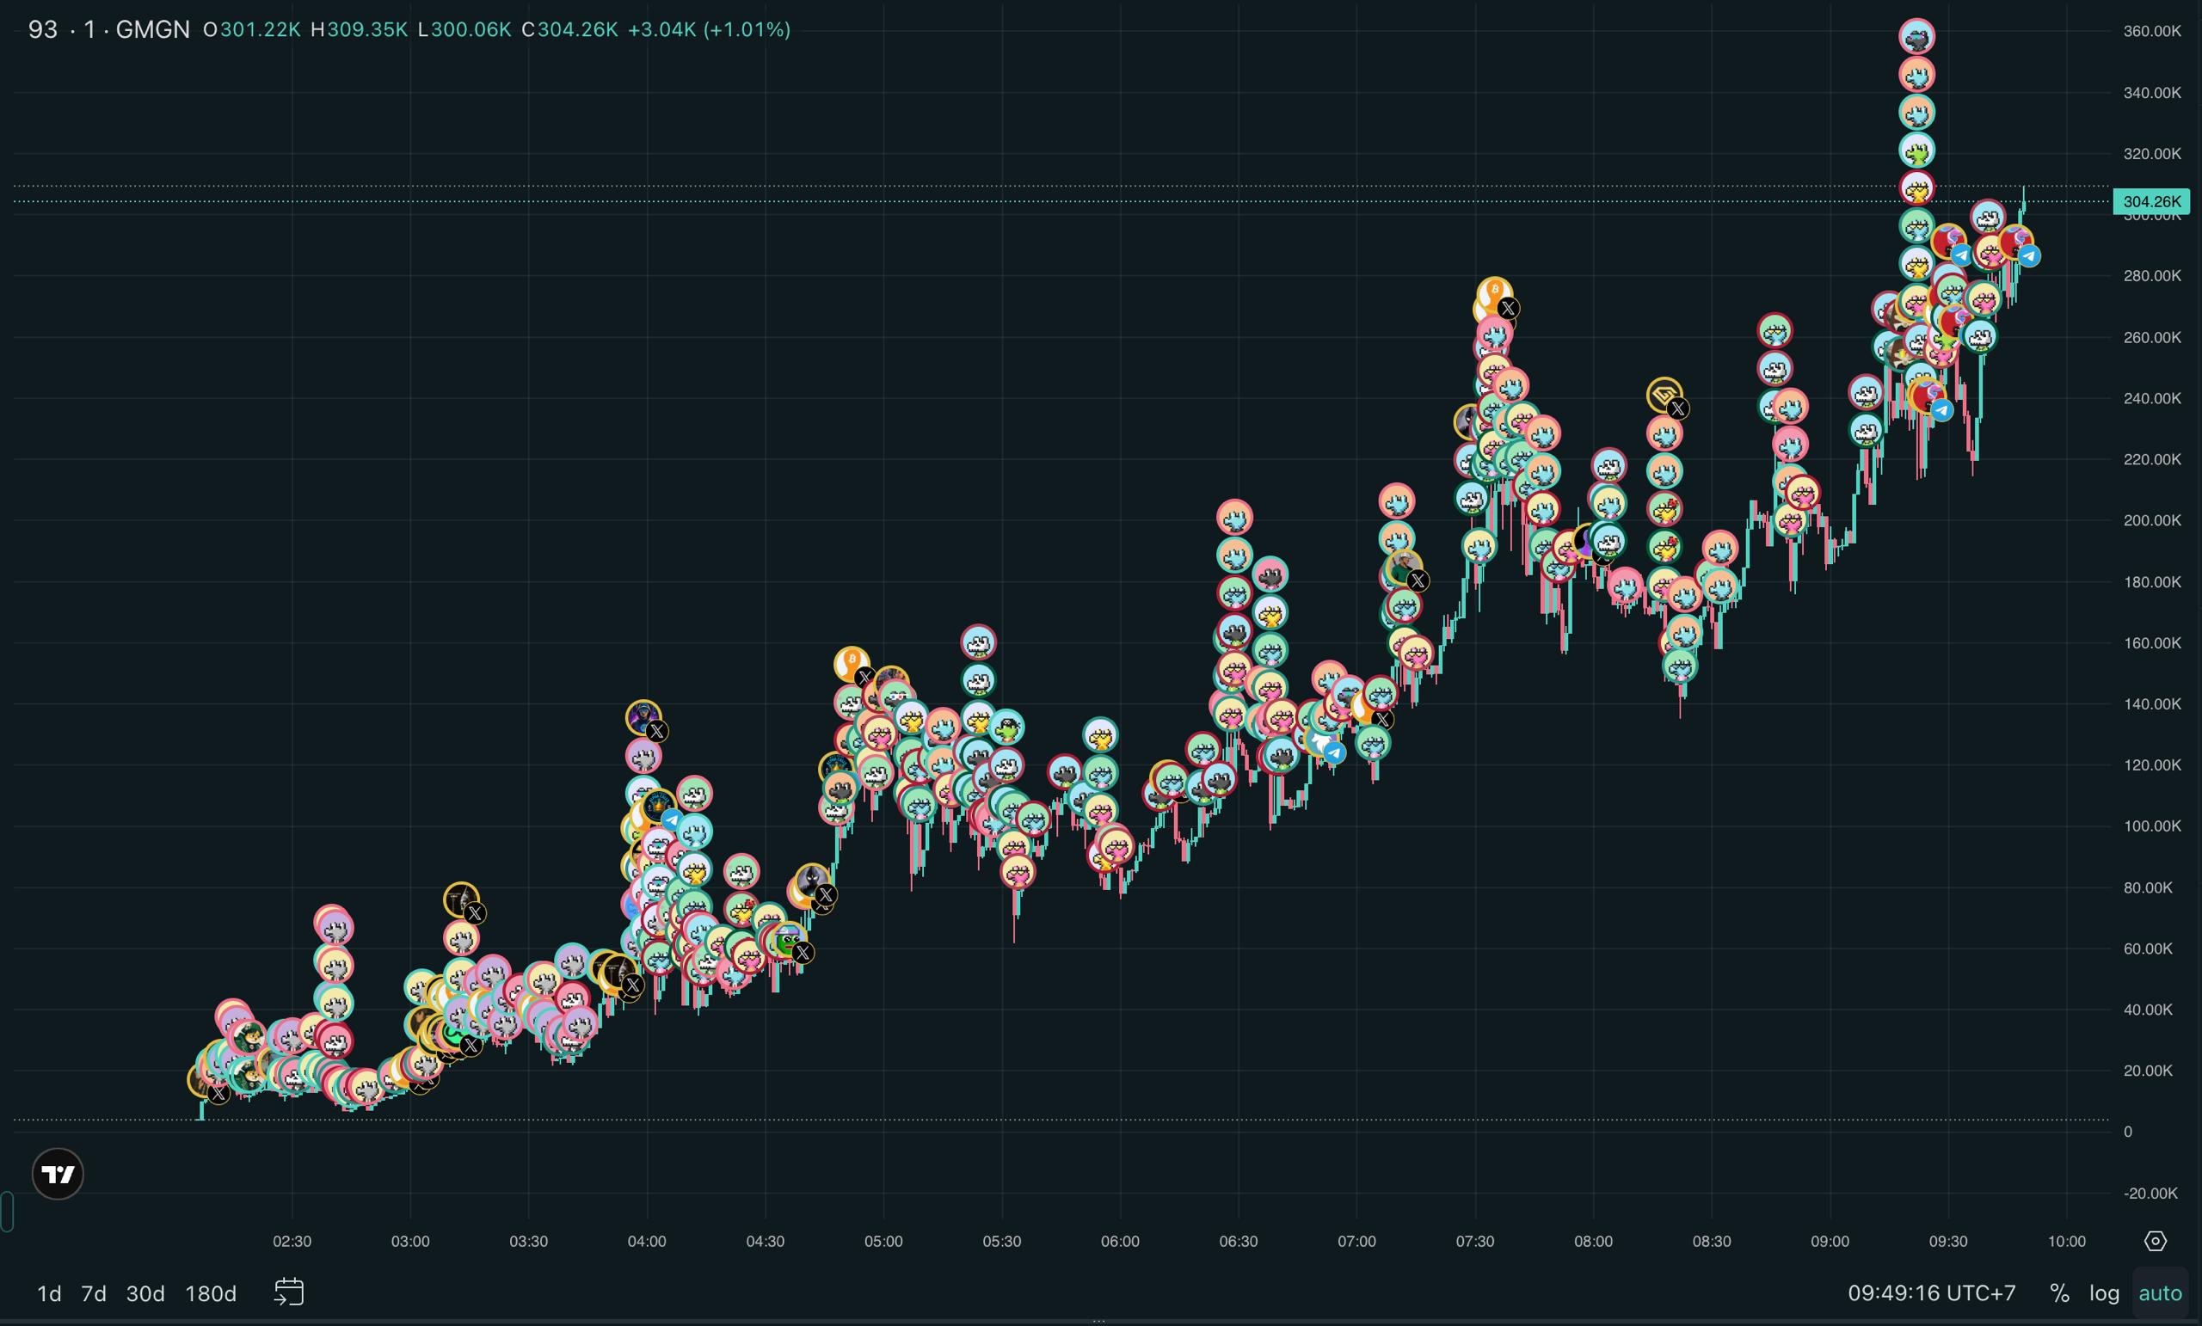Switch to 180d range
The height and width of the screenshot is (1326, 2202).
210,1293
